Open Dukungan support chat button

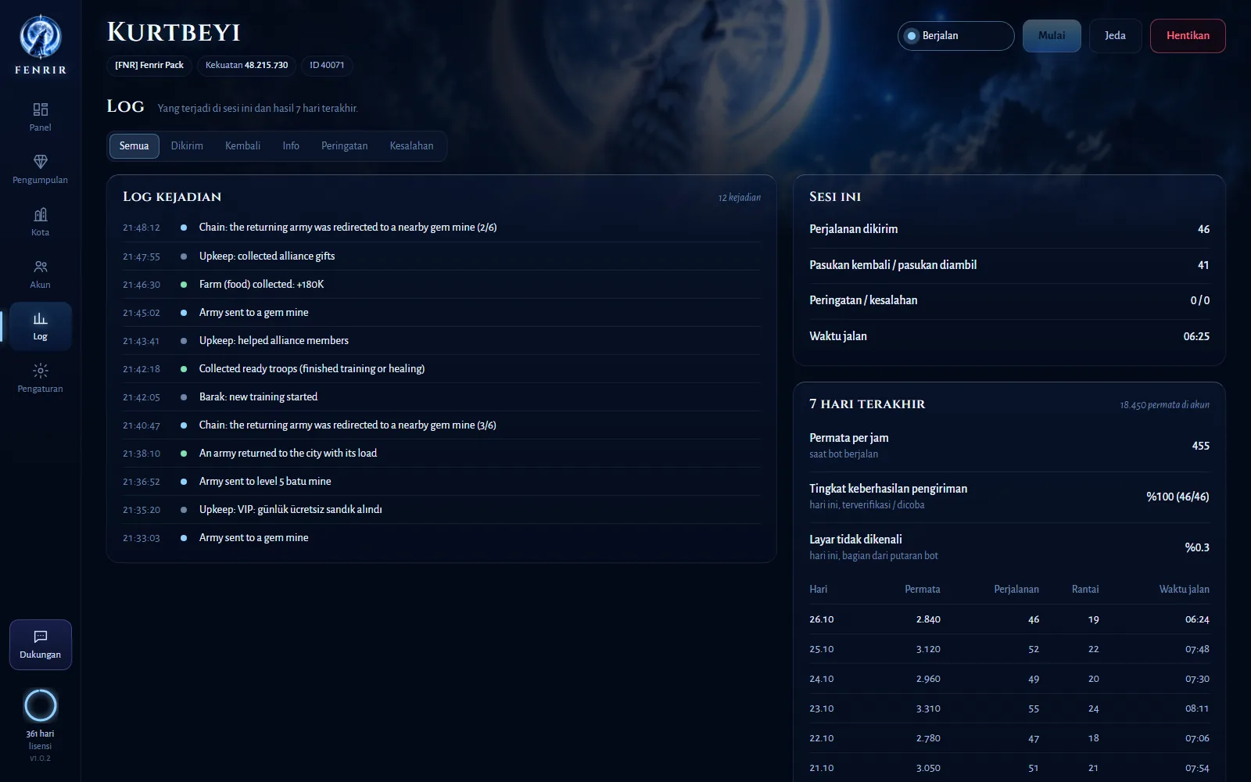(x=41, y=645)
